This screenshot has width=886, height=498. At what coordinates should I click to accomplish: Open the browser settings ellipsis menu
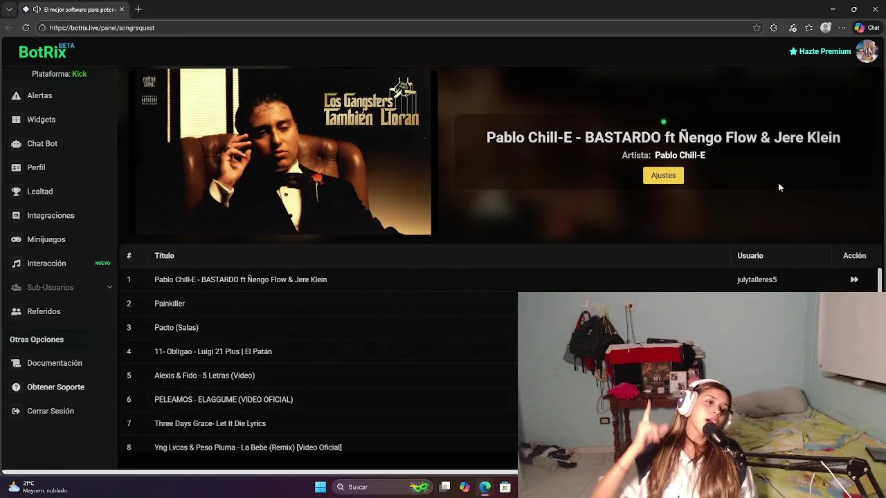[842, 28]
